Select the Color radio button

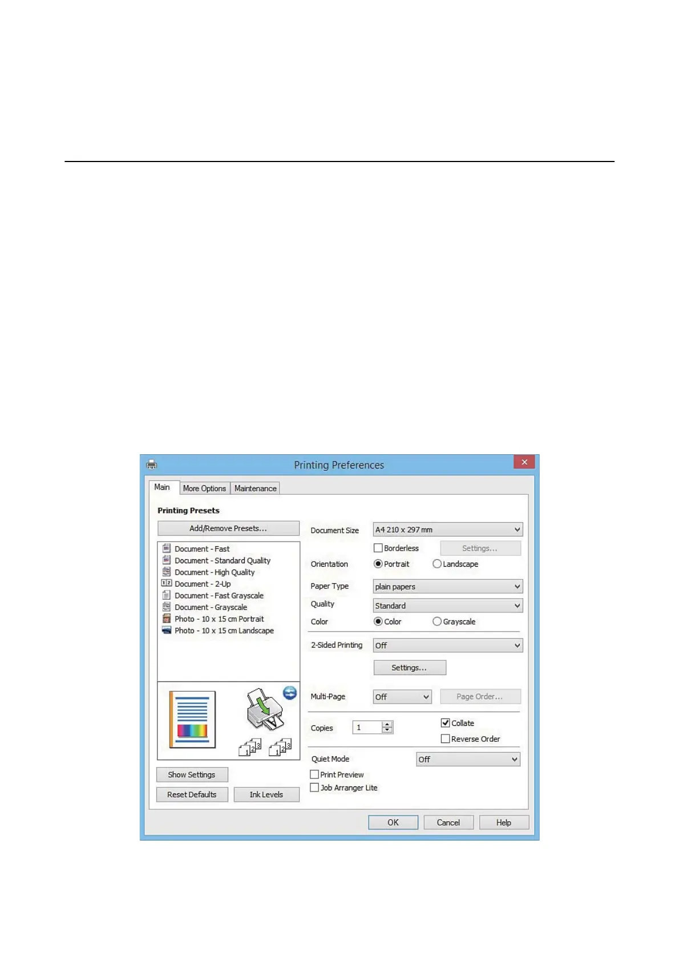(378, 621)
